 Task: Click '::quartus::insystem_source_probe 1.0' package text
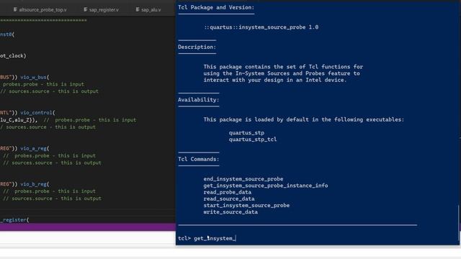point(261,27)
